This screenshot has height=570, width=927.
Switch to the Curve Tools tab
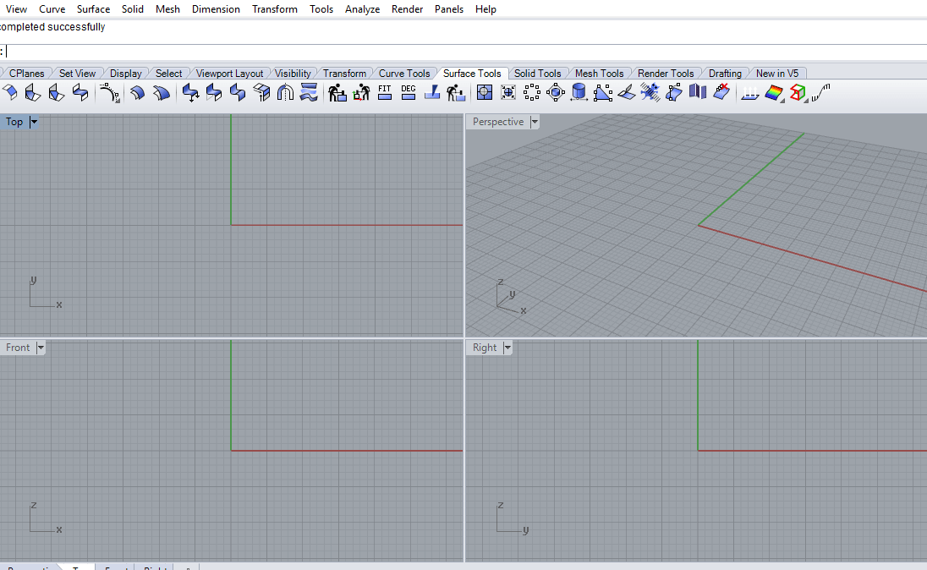403,74
